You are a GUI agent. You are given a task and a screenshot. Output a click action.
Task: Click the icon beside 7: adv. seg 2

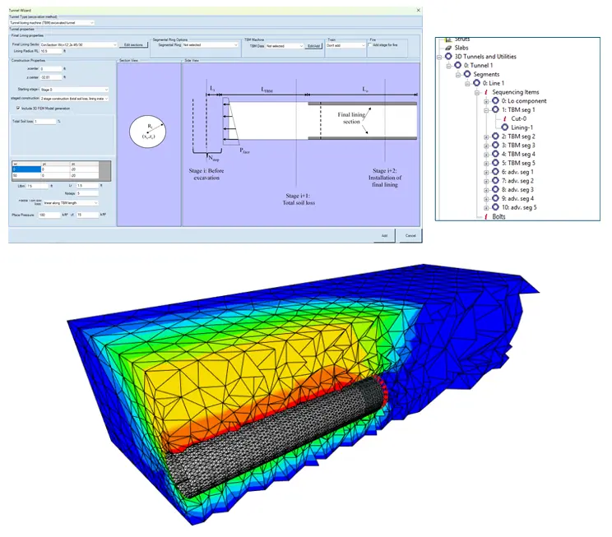[495, 181]
